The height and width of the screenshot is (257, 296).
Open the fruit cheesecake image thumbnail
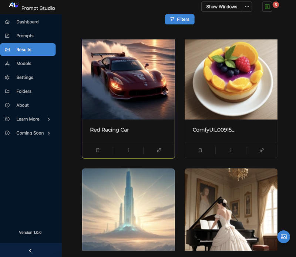[231, 80]
